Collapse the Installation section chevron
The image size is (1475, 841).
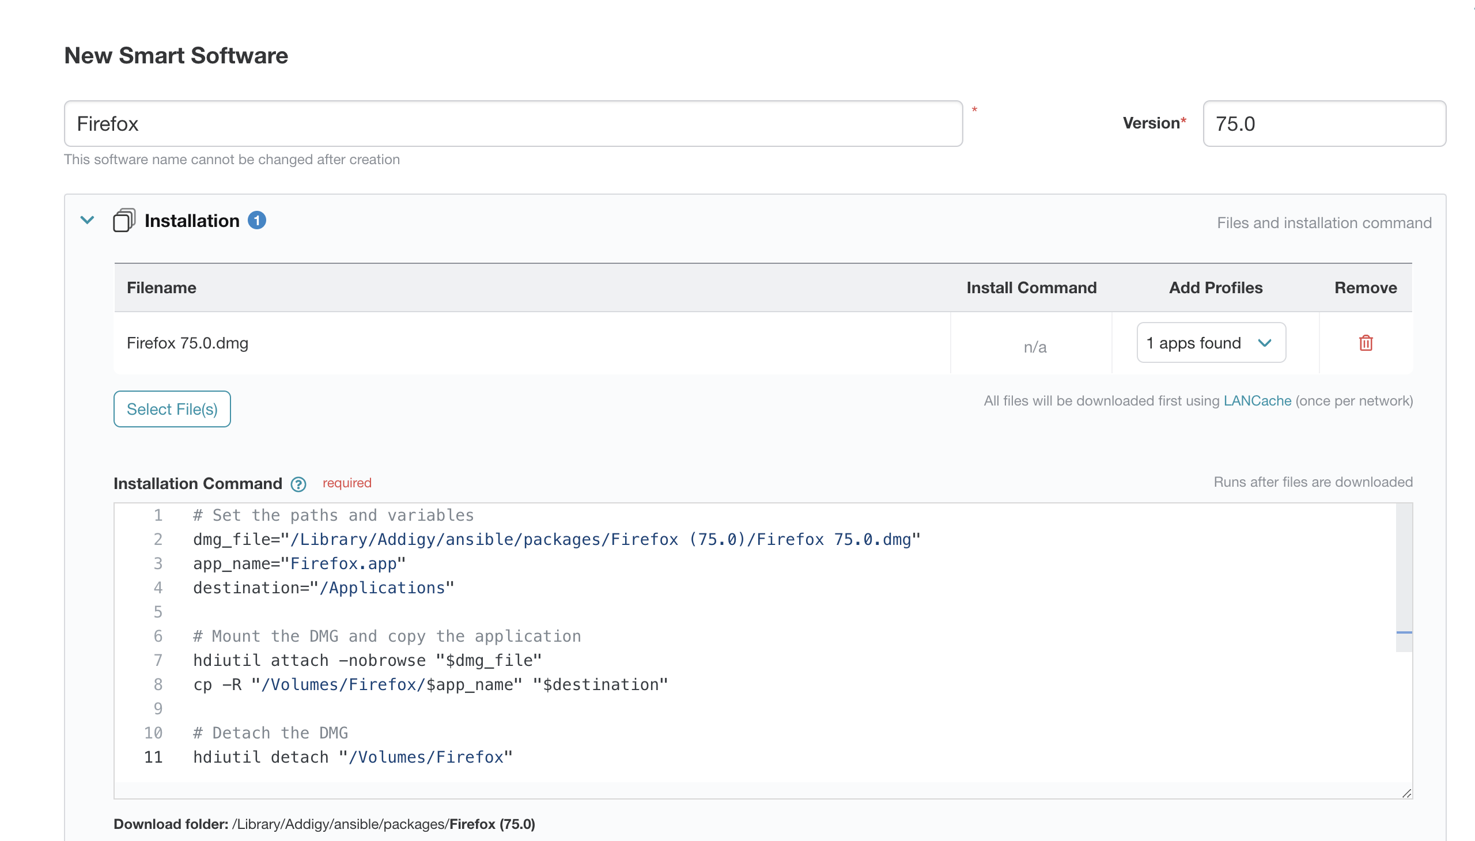click(x=87, y=220)
